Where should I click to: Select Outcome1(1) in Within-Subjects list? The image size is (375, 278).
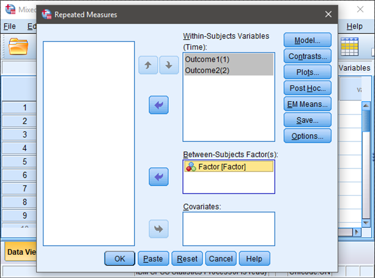click(x=229, y=59)
